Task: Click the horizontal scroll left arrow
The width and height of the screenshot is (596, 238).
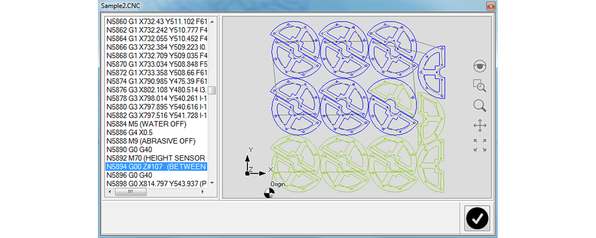Action: 109,192
